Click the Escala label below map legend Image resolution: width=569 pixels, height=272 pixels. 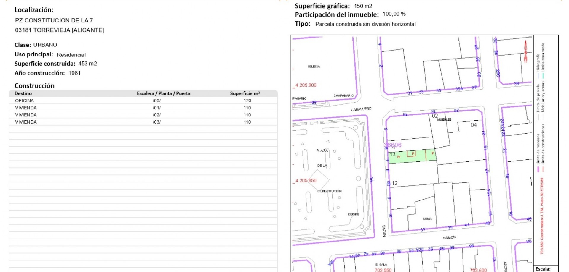tap(543, 269)
